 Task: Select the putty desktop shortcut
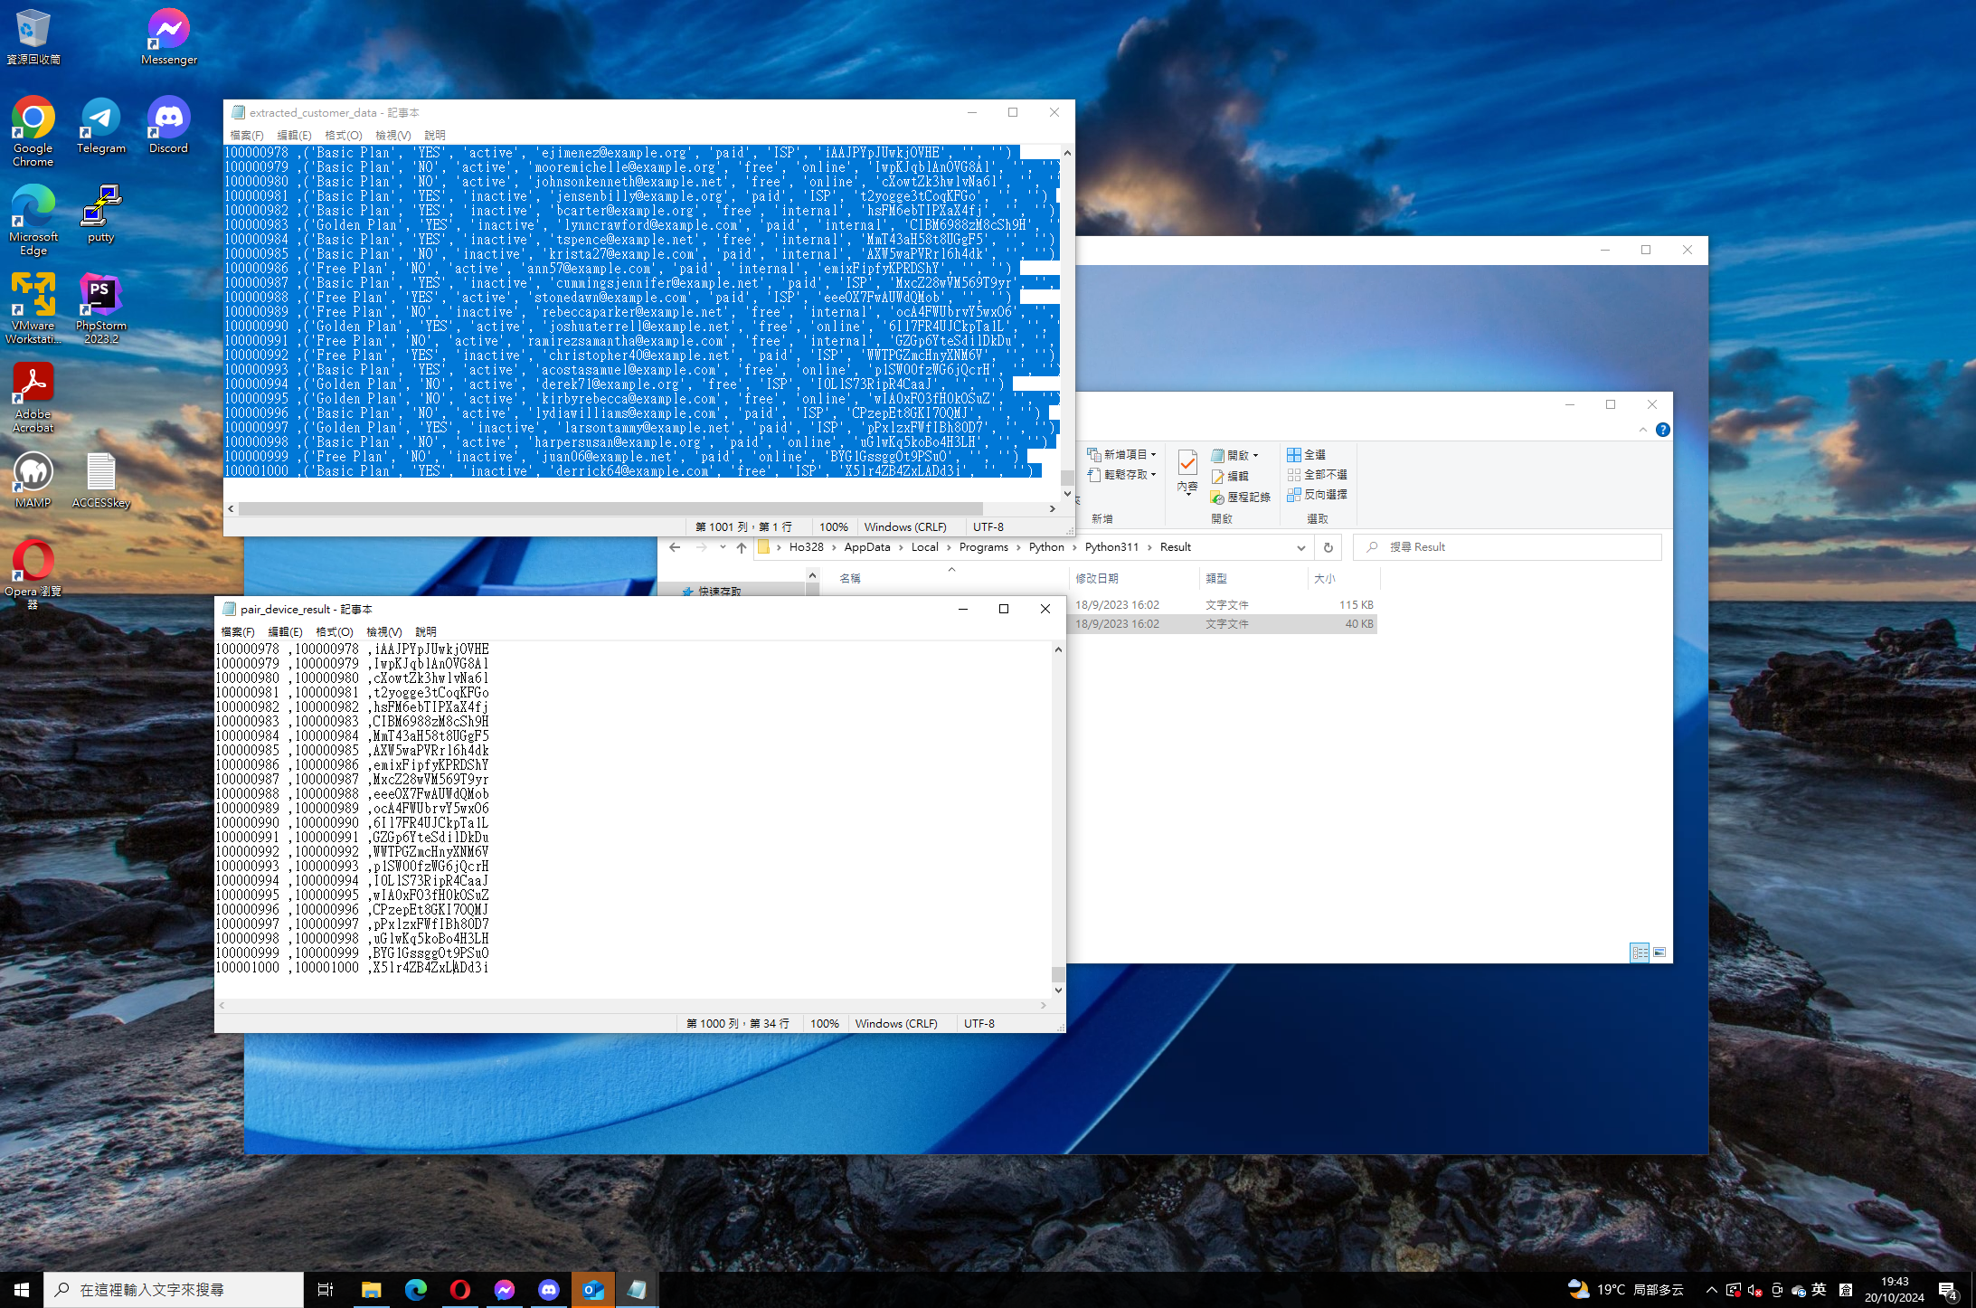[100, 213]
